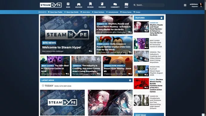Open sidebar Steam Hype Playlist: August 2026
This screenshot has height=116, width=206.
(x=156, y=73)
